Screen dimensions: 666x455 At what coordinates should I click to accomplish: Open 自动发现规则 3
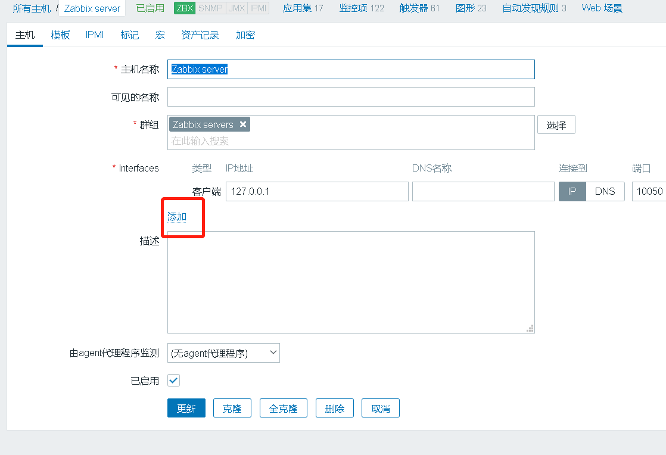534,8
